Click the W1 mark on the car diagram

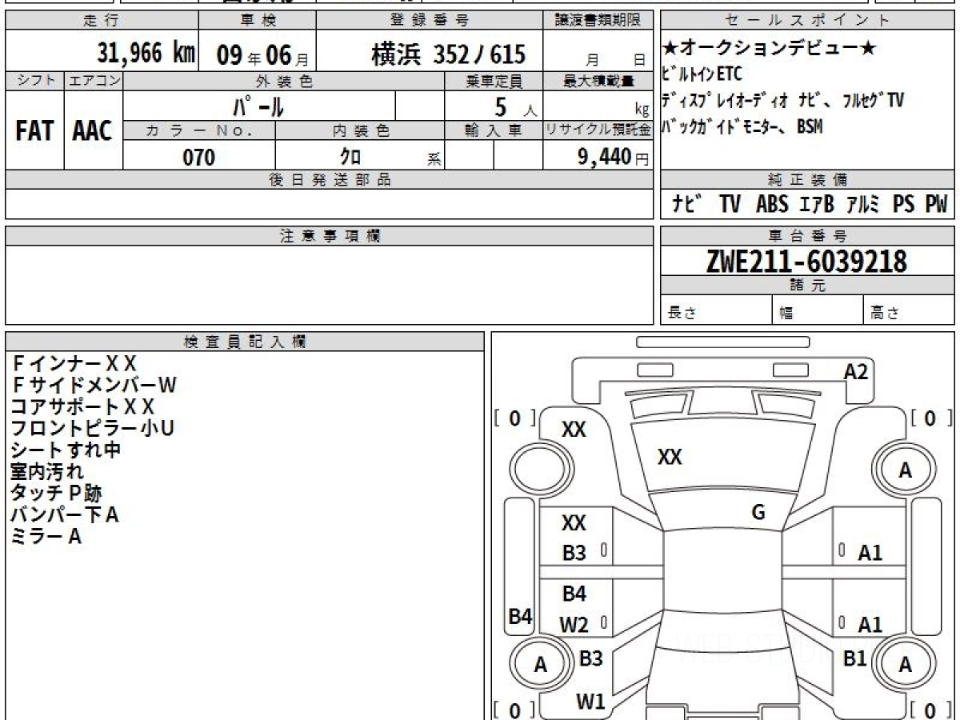(x=590, y=702)
